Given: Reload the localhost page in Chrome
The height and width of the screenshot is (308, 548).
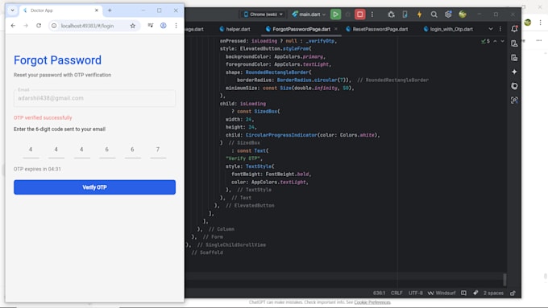Looking at the screenshot, I should (x=39, y=26).
